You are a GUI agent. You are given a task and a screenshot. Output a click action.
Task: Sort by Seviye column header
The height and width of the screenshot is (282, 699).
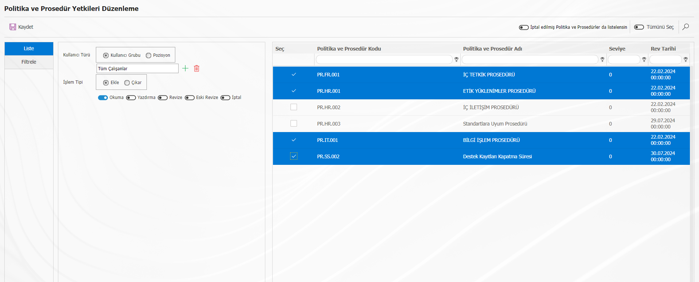[617, 49]
